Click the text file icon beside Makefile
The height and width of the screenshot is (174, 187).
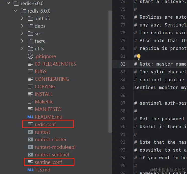click(x=30, y=102)
